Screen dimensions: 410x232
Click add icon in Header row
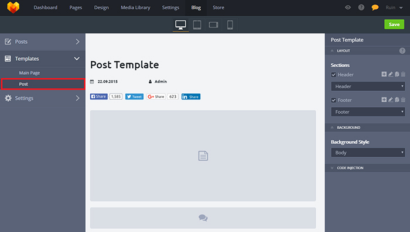click(384, 74)
